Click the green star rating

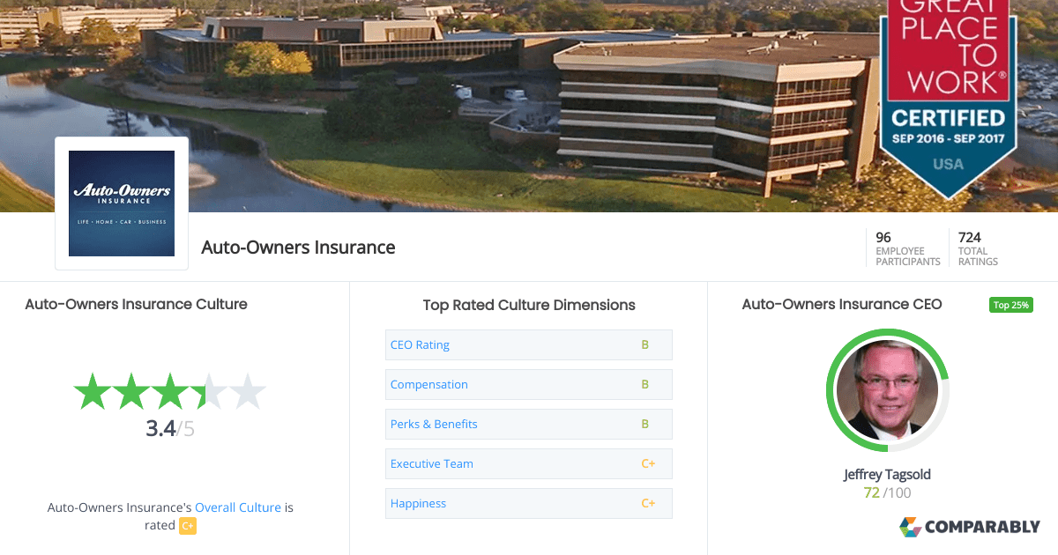click(x=169, y=392)
